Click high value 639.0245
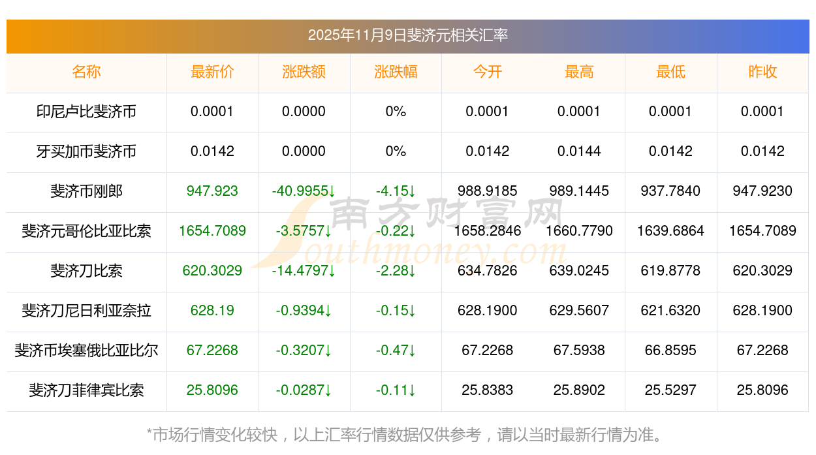This screenshot has height=455, width=816. pyautogui.click(x=579, y=271)
